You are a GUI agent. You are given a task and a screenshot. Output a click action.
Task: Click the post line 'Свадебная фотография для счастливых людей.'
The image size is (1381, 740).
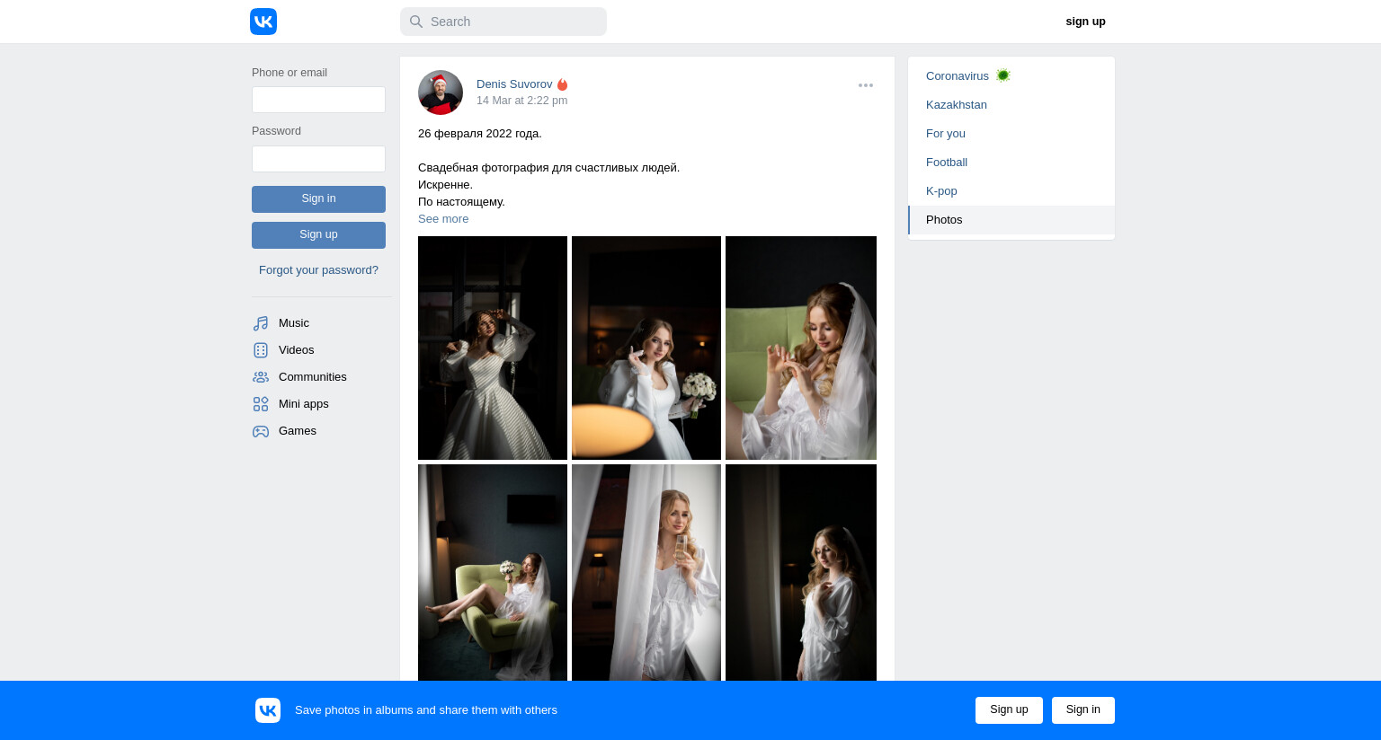[x=548, y=168]
